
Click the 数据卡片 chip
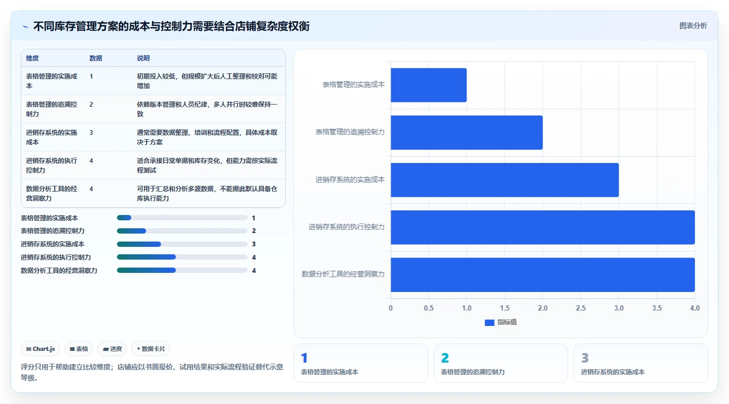[x=151, y=349]
